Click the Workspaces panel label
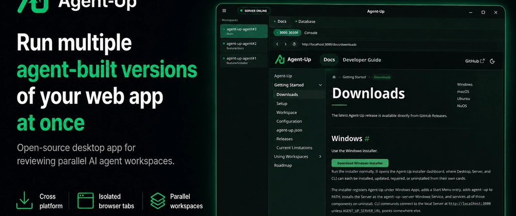The height and width of the screenshot is (216, 516). pyautogui.click(x=230, y=20)
